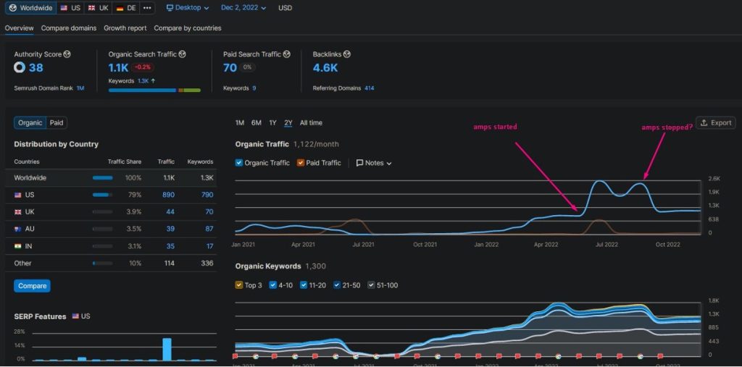Switch to the UK flag database
This screenshot has height=367, width=742.
(98, 8)
